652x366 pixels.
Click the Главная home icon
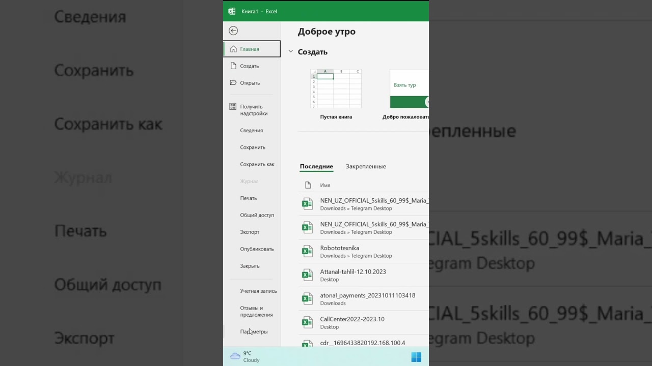[x=233, y=49]
